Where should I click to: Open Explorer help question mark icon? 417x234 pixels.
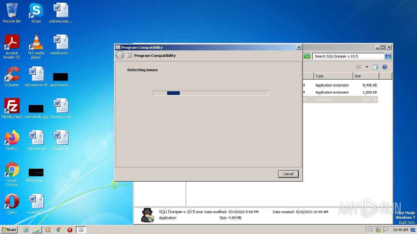point(385,67)
